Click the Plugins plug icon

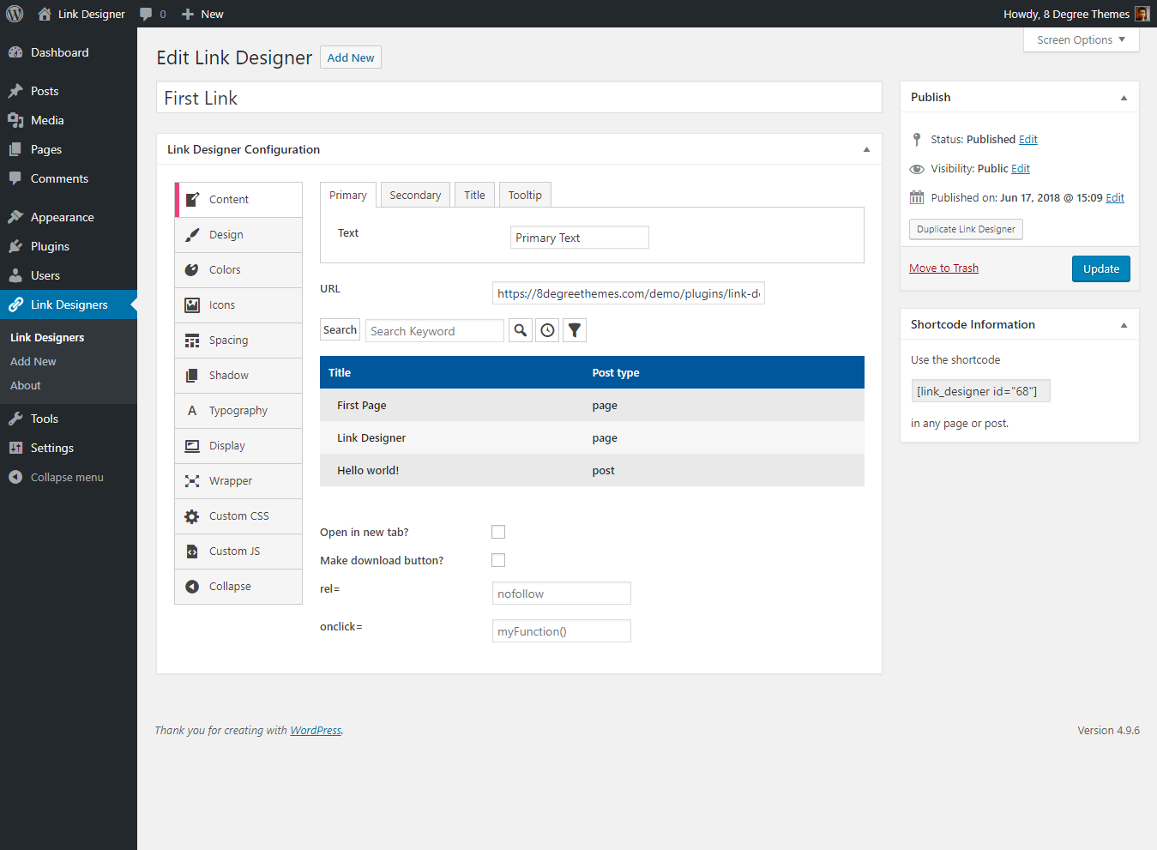click(x=15, y=246)
